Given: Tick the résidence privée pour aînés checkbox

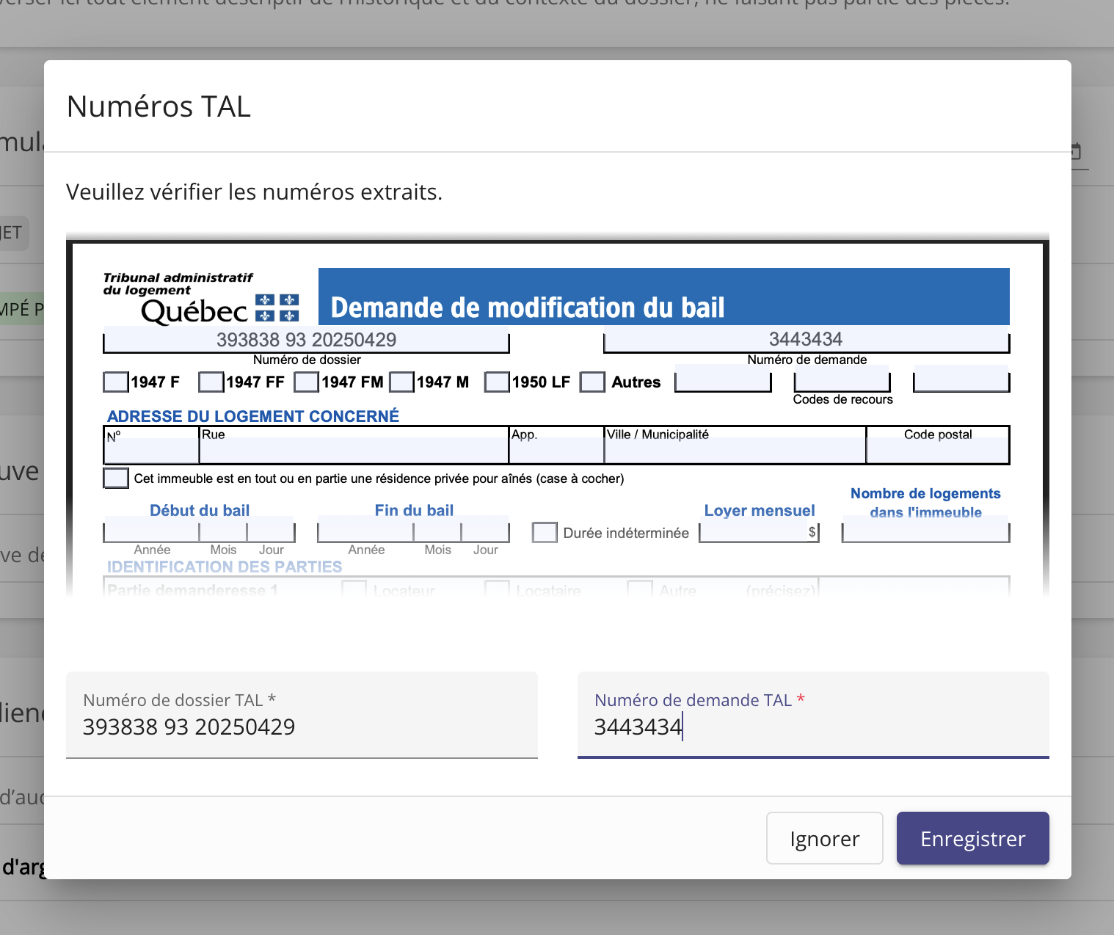Looking at the screenshot, I should click(x=116, y=478).
